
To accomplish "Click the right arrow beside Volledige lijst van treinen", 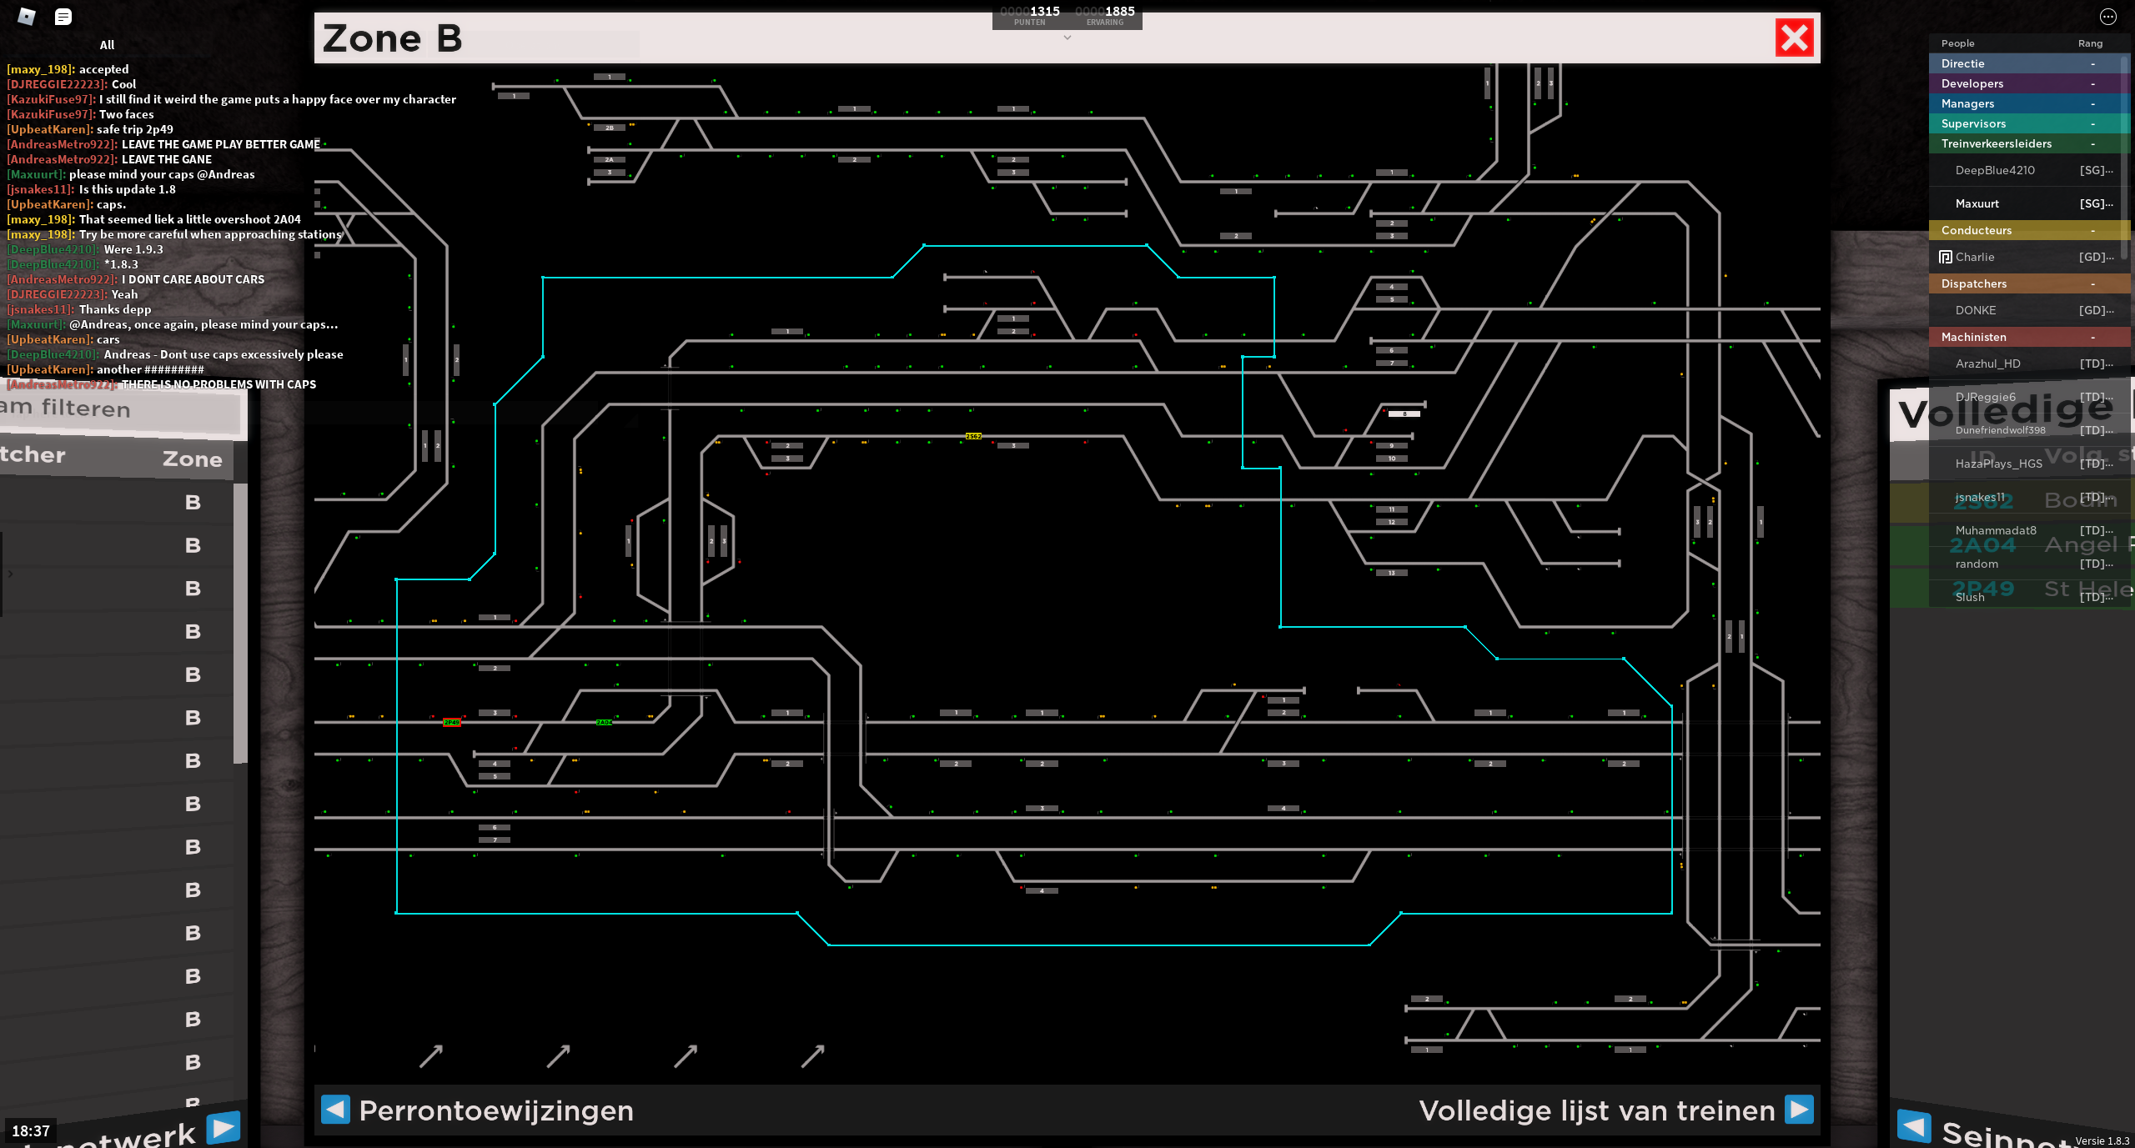I will tap(1799, 1110).
